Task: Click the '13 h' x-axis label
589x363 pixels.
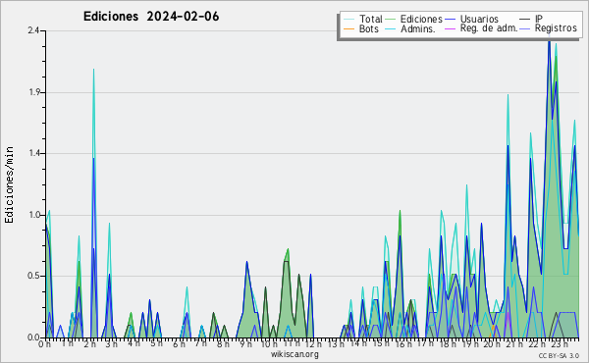Action: pyautogui.click(x=335, y=343)
